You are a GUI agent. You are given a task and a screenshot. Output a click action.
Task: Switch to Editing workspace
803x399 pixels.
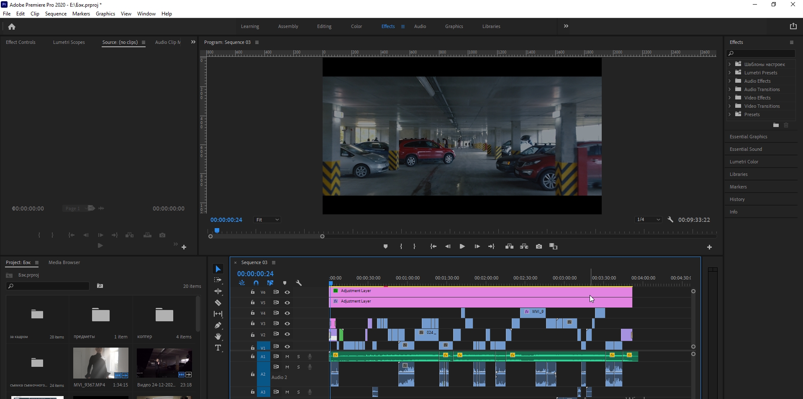click(324, 26)
